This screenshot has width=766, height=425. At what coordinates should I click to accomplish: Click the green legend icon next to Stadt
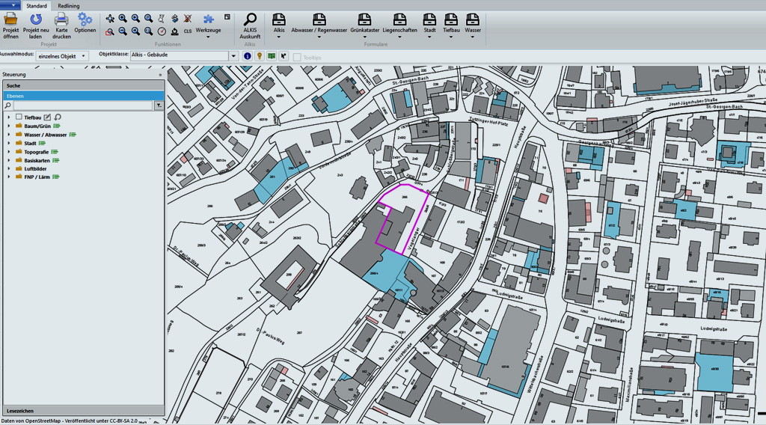point(43,143)
